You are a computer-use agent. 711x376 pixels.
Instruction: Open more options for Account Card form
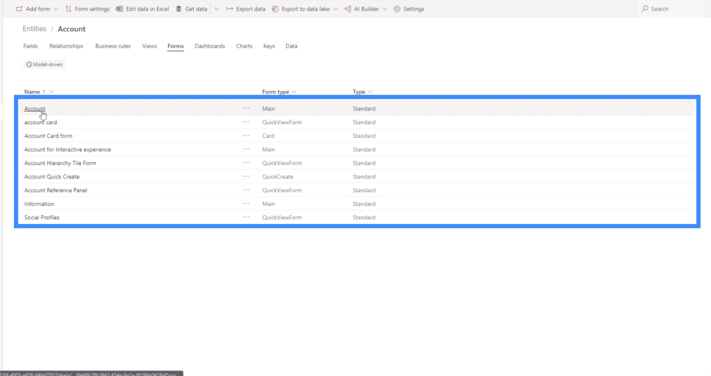[246, 135]
